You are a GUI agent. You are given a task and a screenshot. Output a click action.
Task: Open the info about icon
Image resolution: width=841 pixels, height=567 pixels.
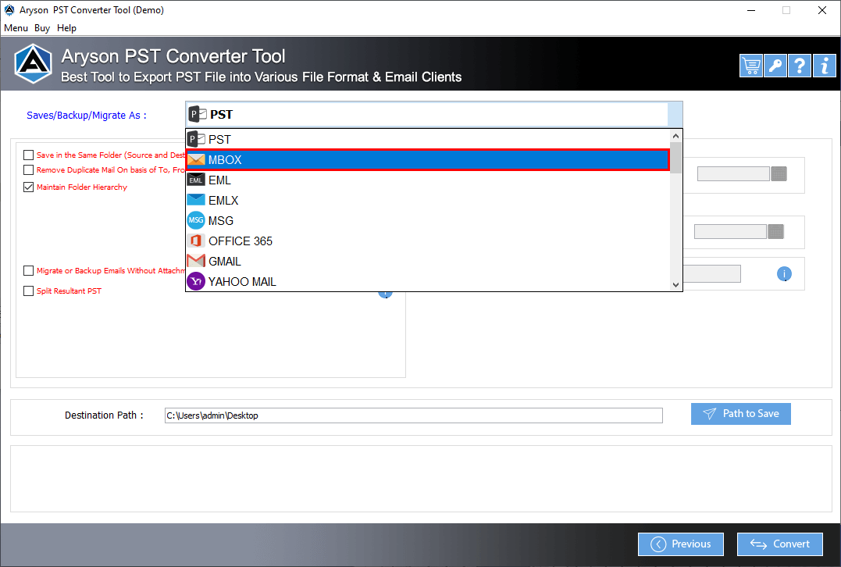pos(824,66)
